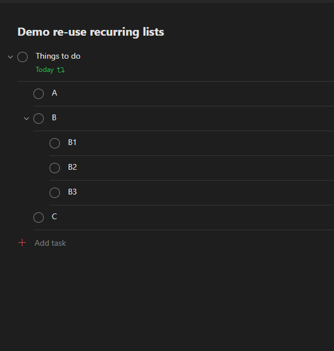
Task: Click Add task to create new task
Action: 50,243
